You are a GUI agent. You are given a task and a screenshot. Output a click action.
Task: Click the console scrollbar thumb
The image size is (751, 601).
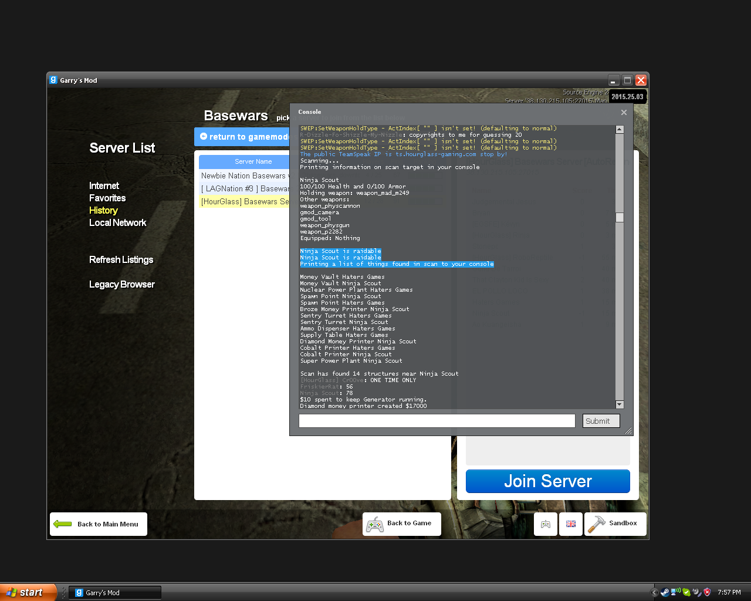pos(620,218)
